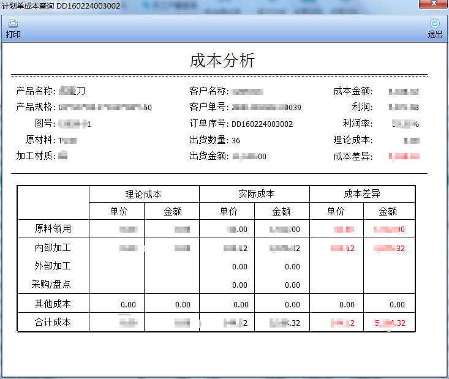Viewport: 449px width, 379px height.
Task: Click the 内部加工 row label
Action: 53,248
